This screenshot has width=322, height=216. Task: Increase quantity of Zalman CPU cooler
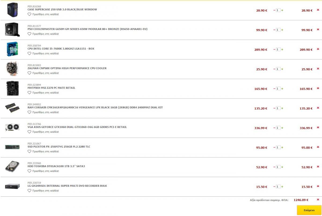[x=282, y=69]
